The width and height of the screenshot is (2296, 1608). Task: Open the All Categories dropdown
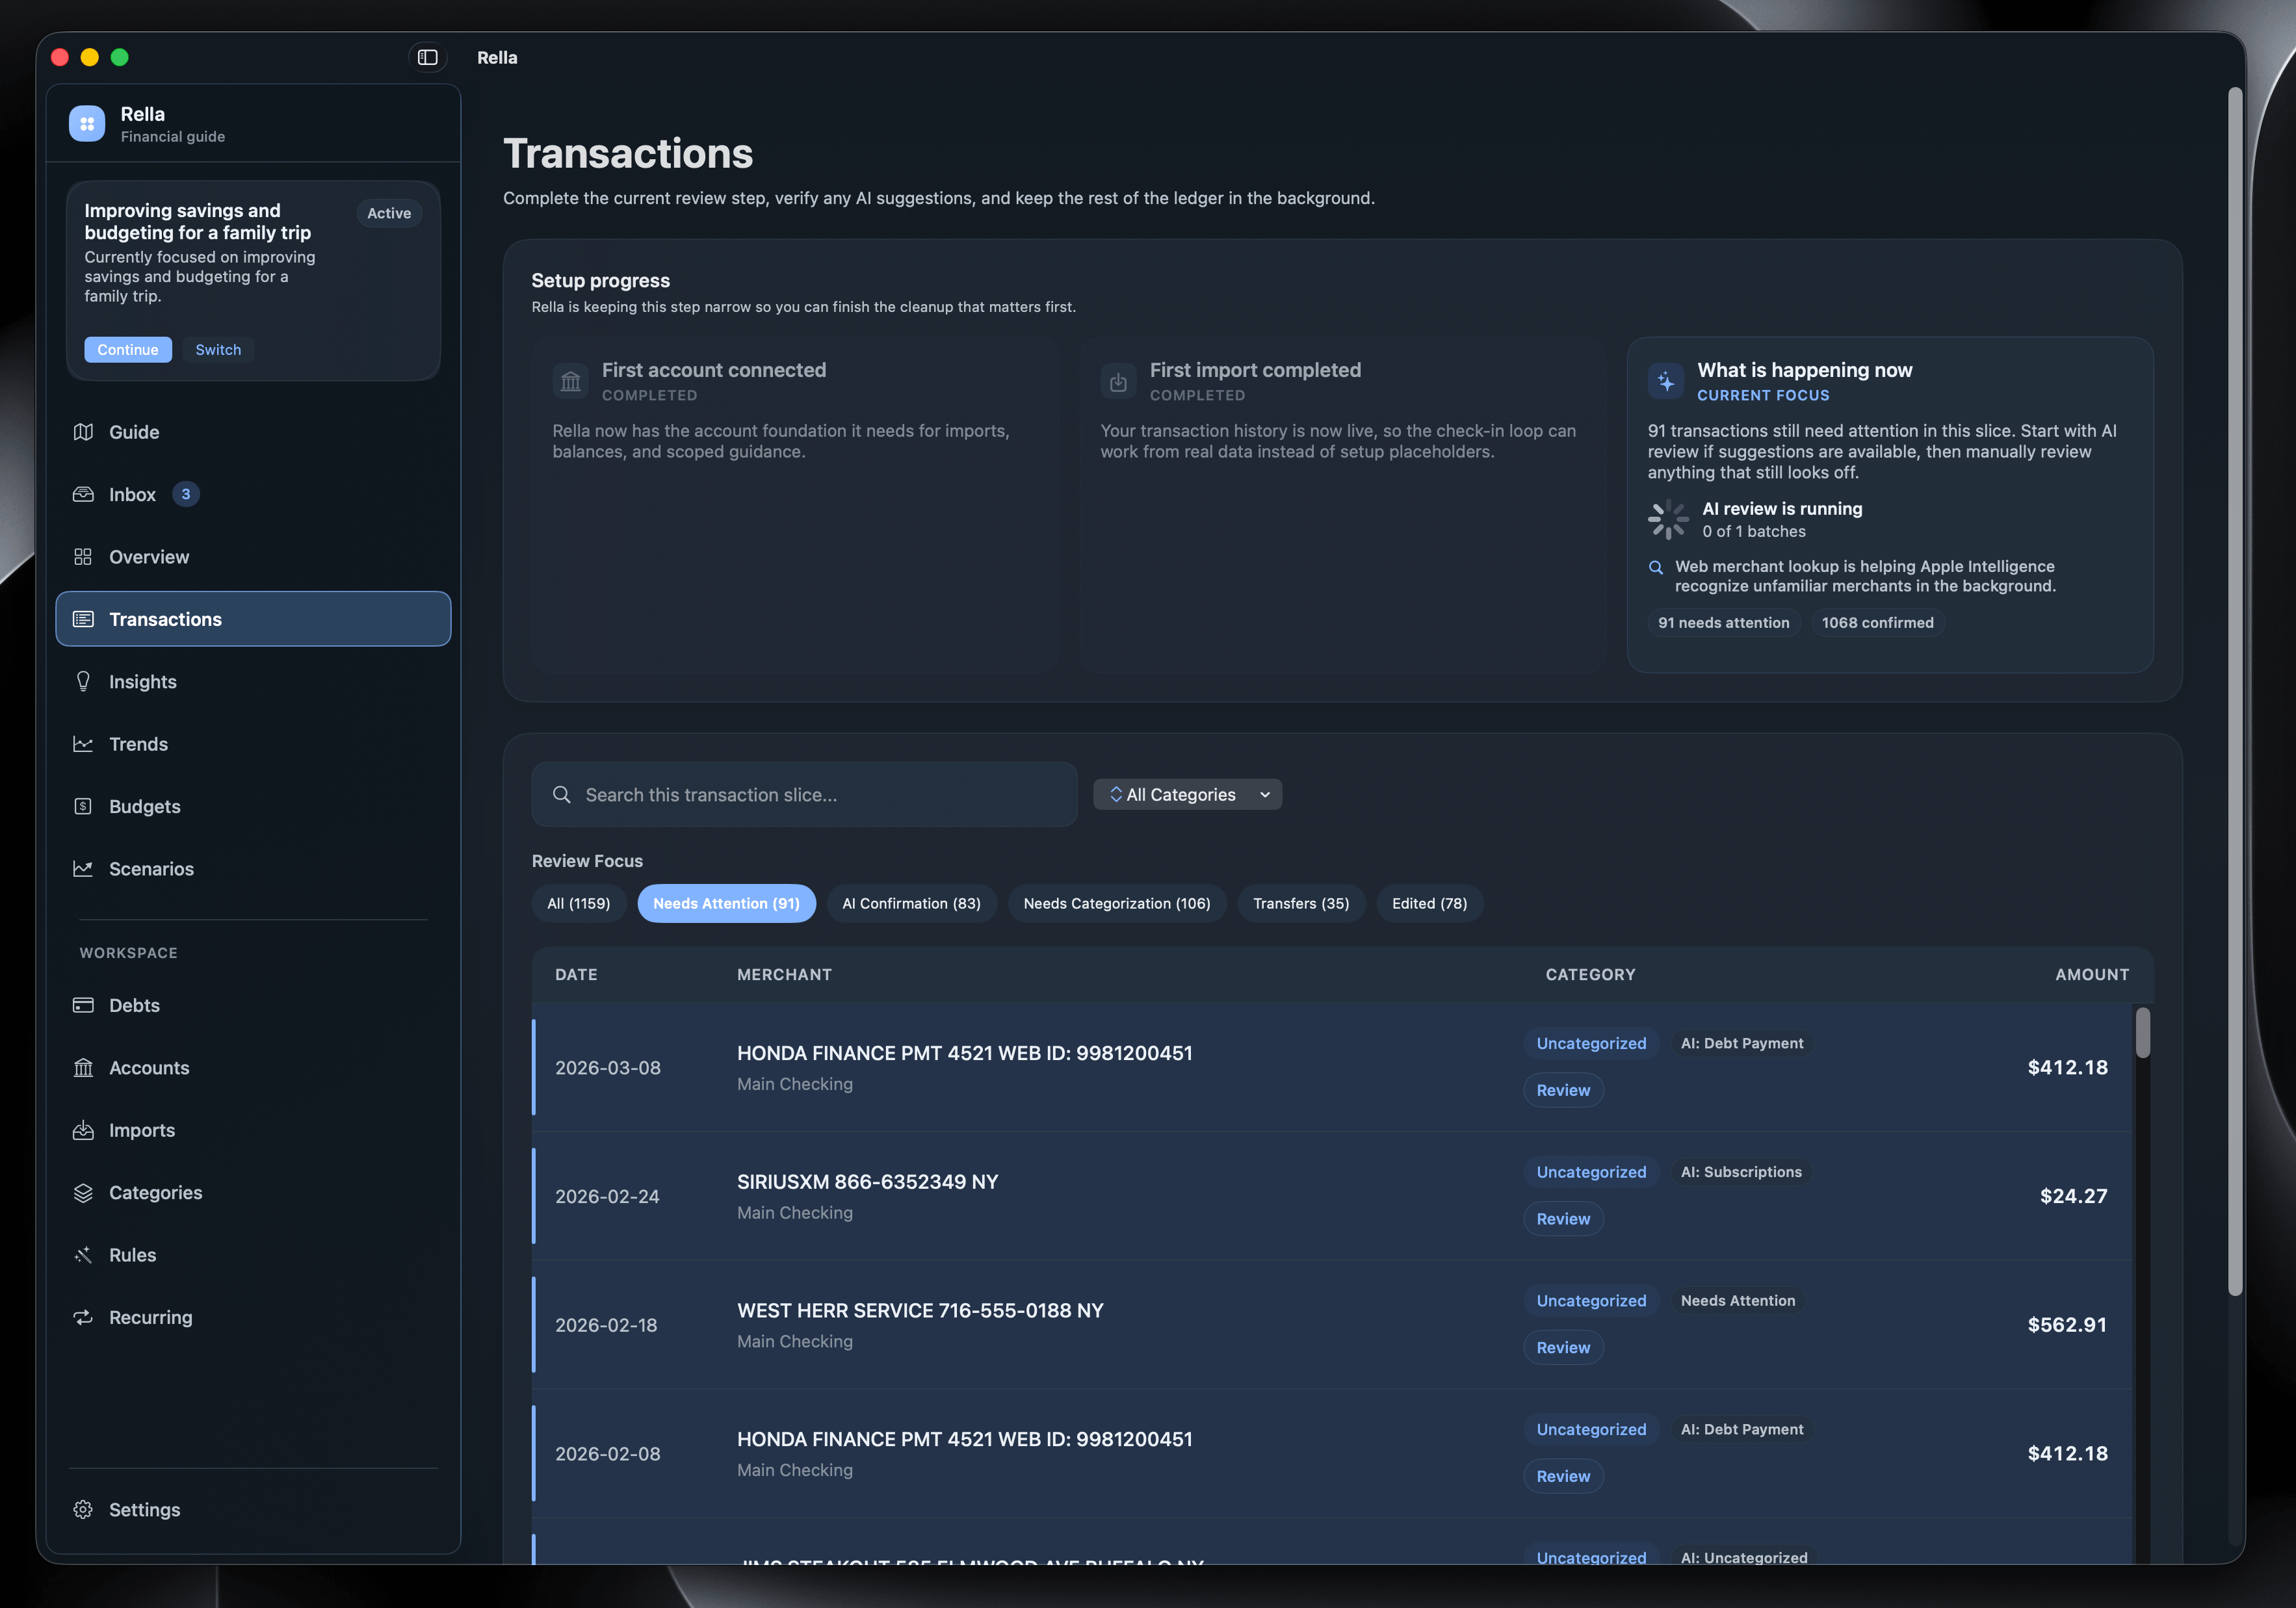1188,794
